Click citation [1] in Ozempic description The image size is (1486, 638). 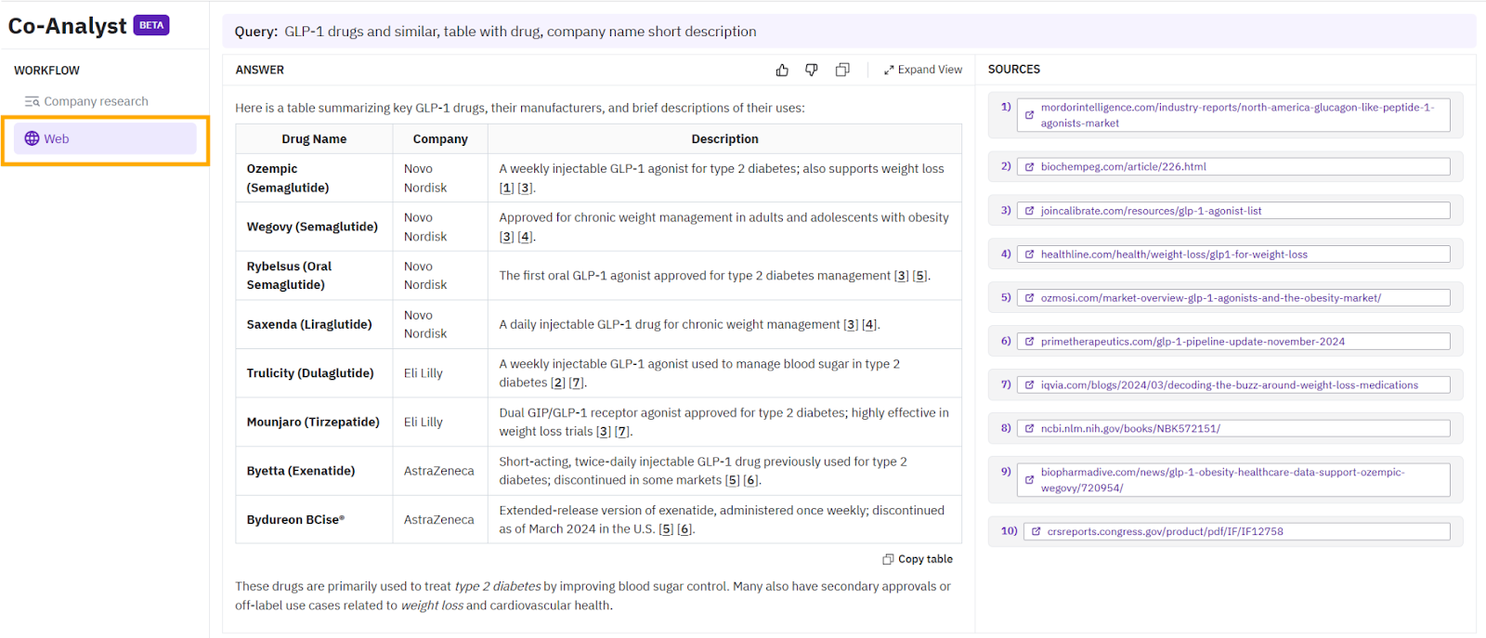[x=506, y=189]
